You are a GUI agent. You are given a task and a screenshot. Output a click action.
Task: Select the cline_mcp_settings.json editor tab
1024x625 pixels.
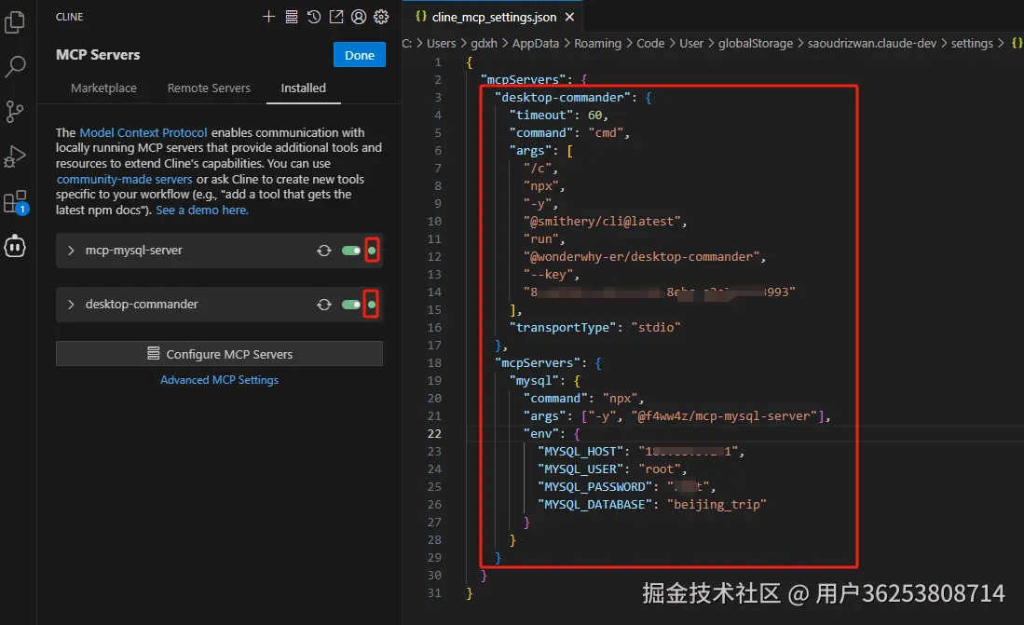click(495, 17)
